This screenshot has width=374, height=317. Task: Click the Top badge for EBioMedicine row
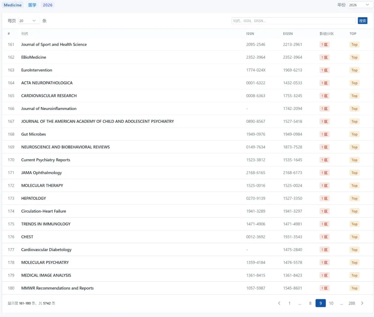(354, 57)
